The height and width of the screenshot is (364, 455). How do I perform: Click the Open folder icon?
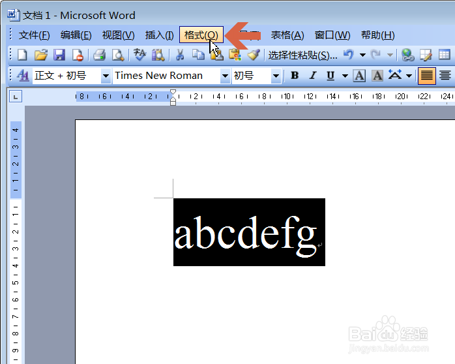pos(41,55)
